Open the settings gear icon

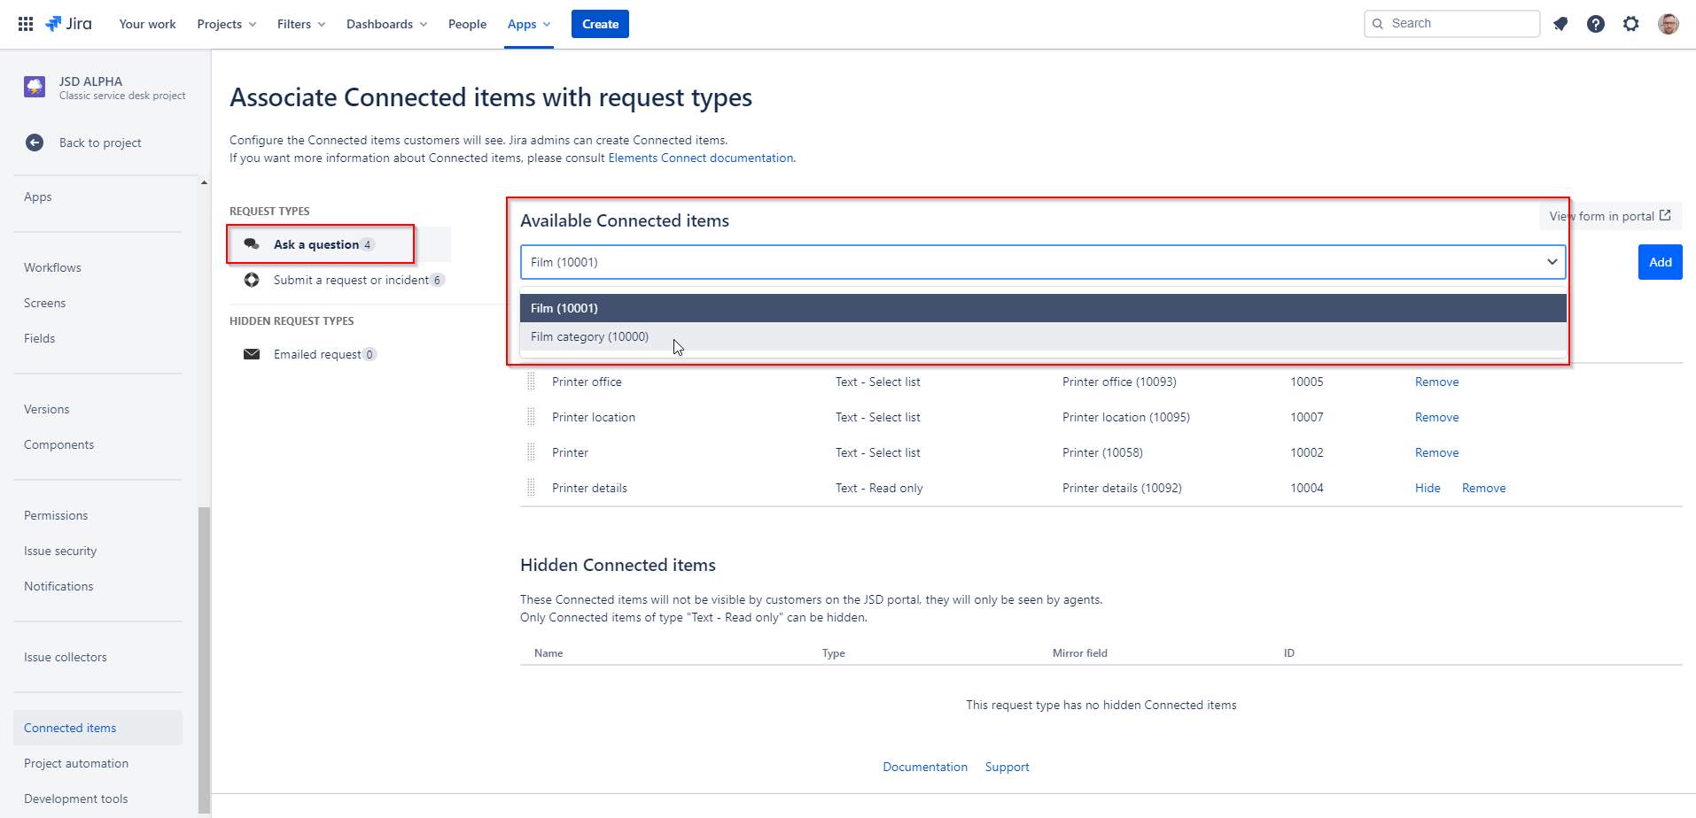point(1630,24)
